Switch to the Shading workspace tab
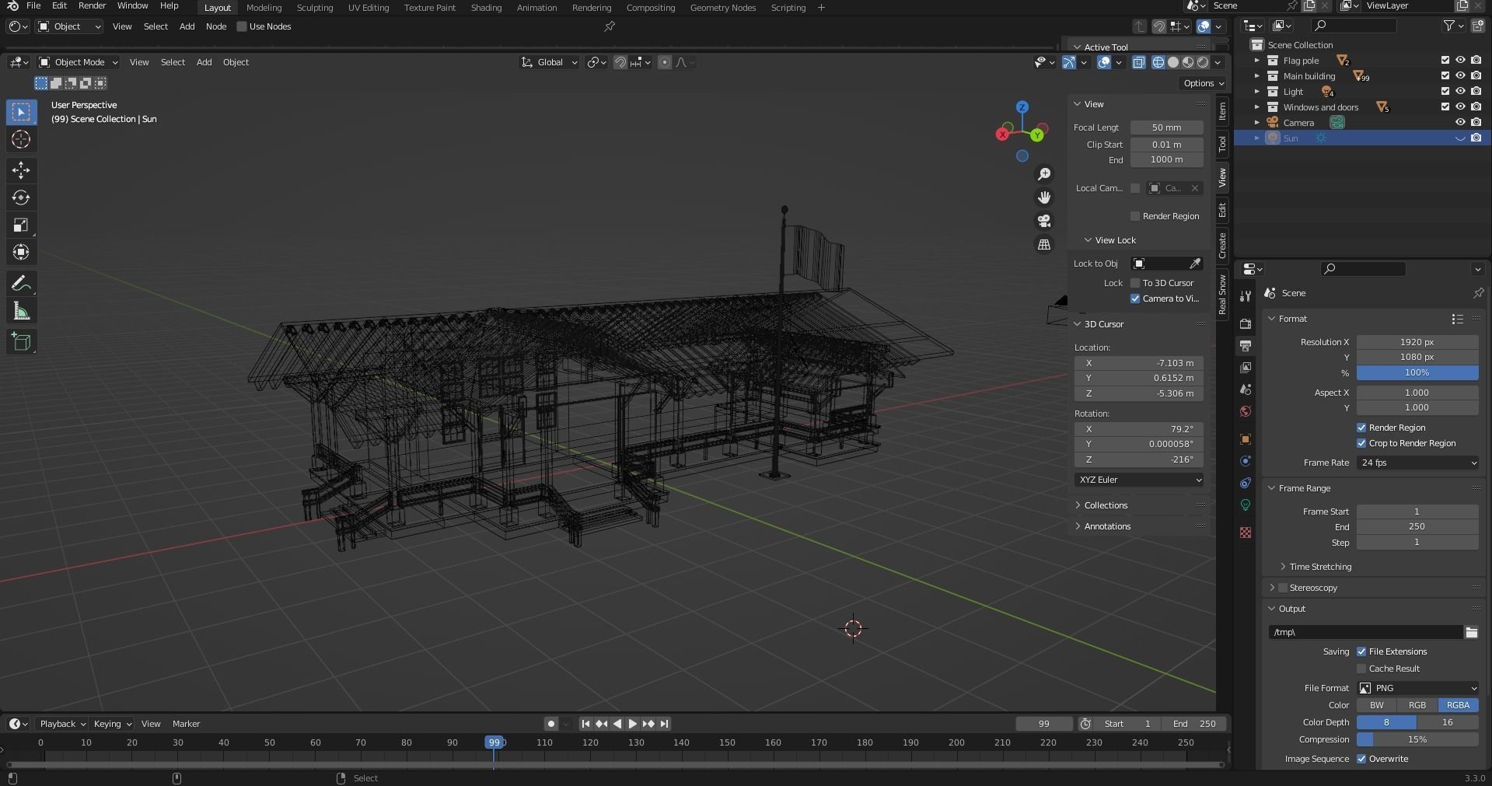1492x786 pixels. click(486, 8)
